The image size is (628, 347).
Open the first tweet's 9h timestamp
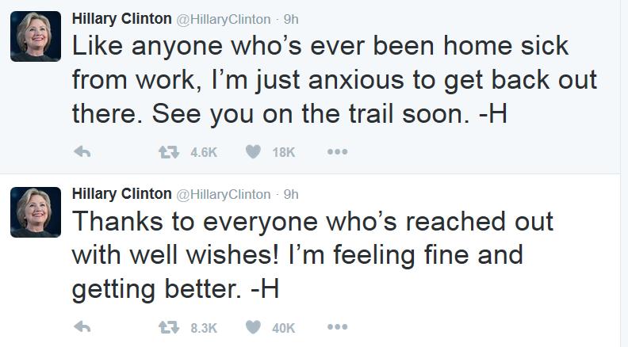pyautogui.click(x=291, y=18)
